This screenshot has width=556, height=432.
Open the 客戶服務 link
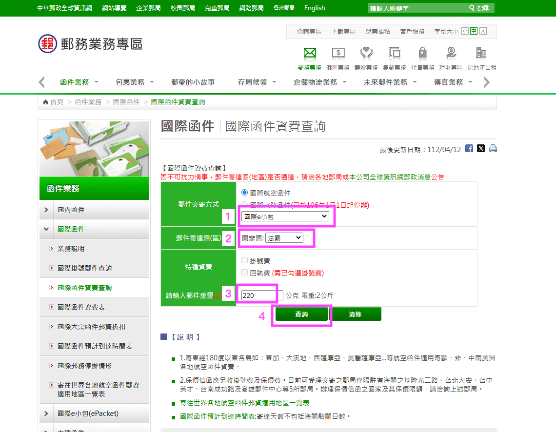(x=412, y=31)
